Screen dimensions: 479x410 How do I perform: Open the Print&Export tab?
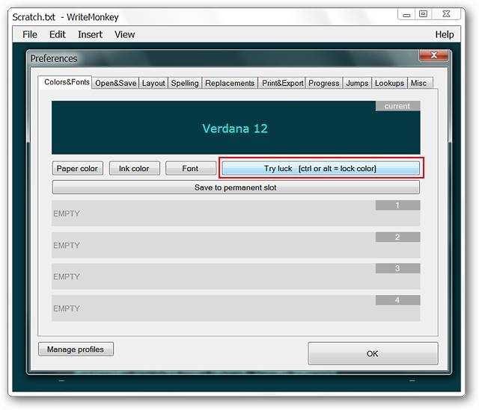(x=283, y=83)
